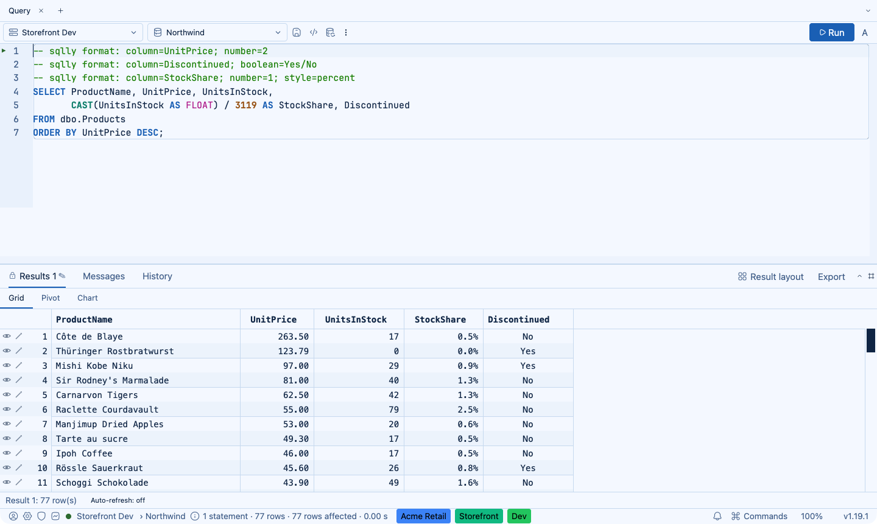Click the UnitsInStock column header
This screenshot has width=877, height=524.
[359, 320]
